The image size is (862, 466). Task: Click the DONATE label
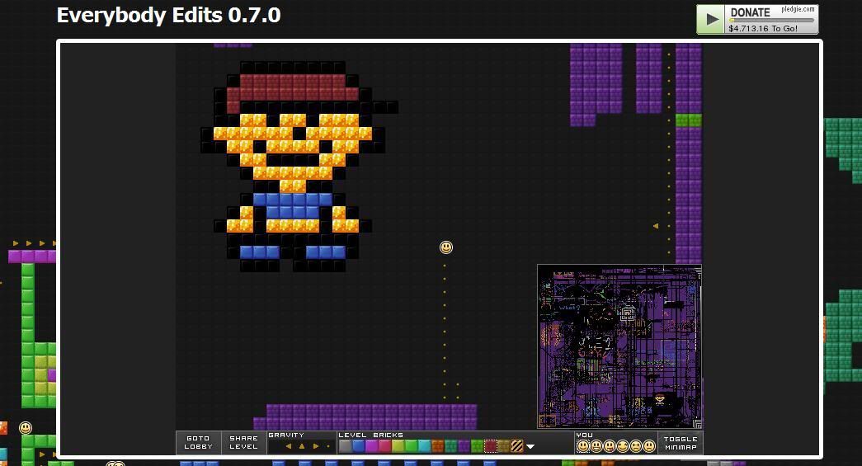750,12
